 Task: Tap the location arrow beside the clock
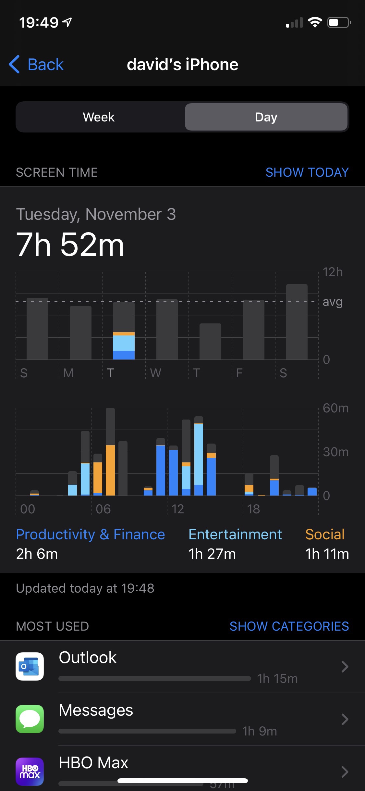(67, 22)
